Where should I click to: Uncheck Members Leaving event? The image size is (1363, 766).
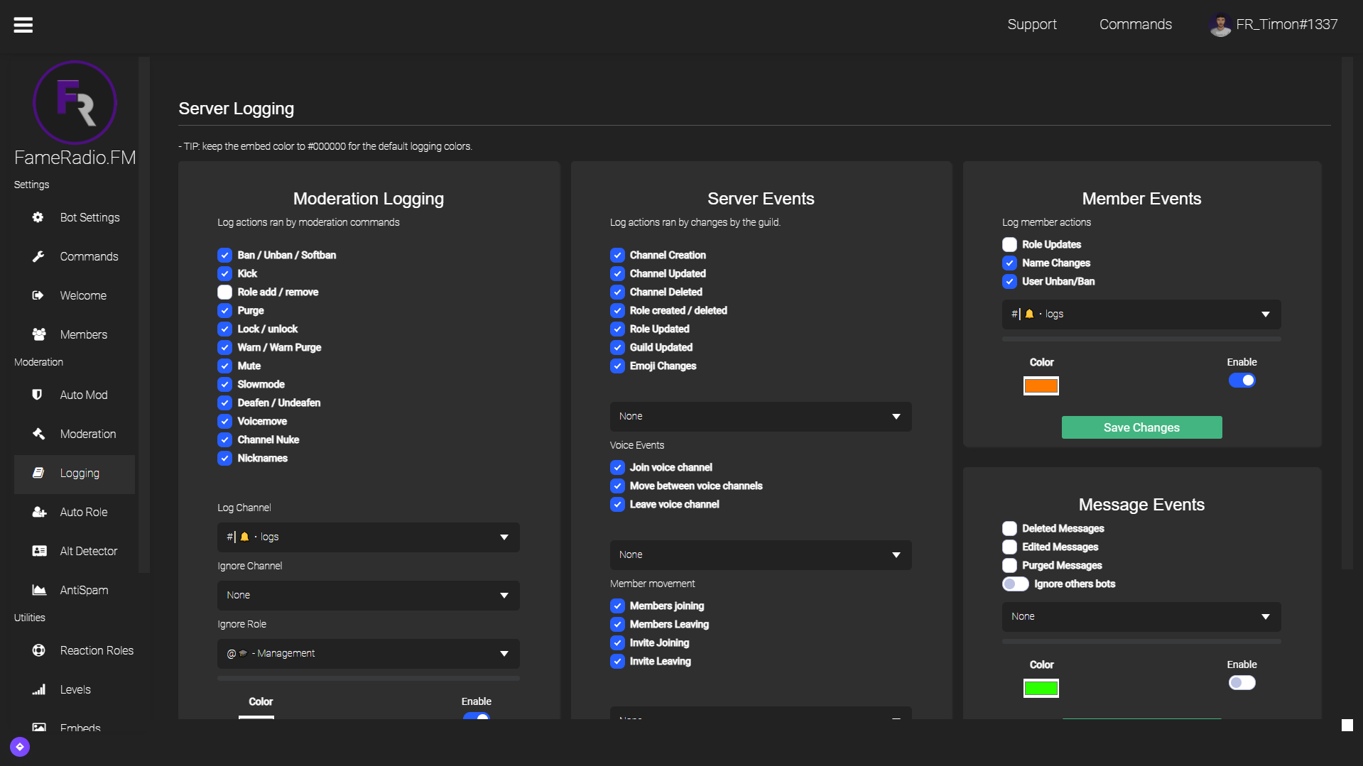[617, 624]
